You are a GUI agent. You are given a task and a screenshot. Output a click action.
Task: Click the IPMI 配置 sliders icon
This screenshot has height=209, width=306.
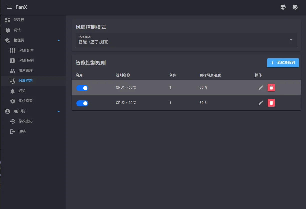13,51
